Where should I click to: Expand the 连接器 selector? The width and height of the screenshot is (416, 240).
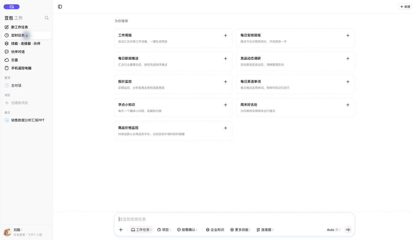(265, 230)
